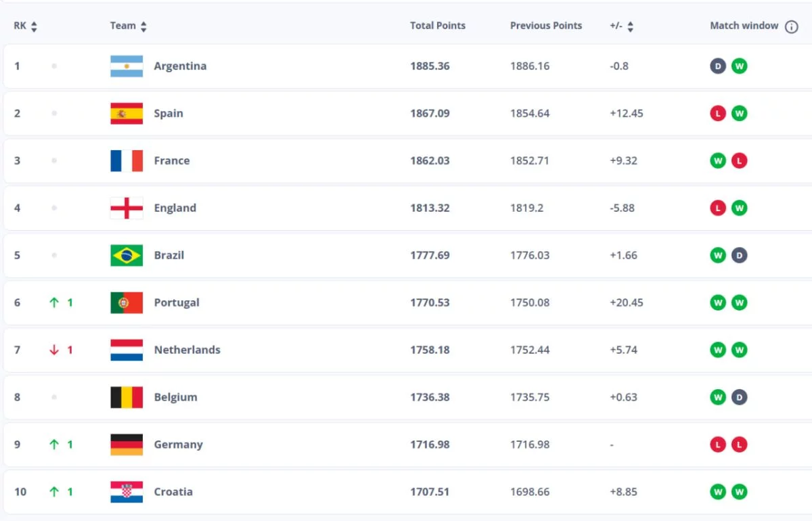Viewport: 812px width, 521px height.
Task: Click the Spain flag icon
Action: [127, 114]
